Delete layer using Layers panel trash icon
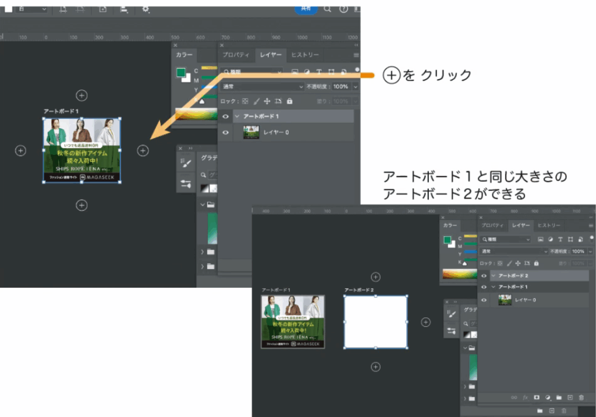This screenshot has height=417, width=596. (x=581, y=397)
